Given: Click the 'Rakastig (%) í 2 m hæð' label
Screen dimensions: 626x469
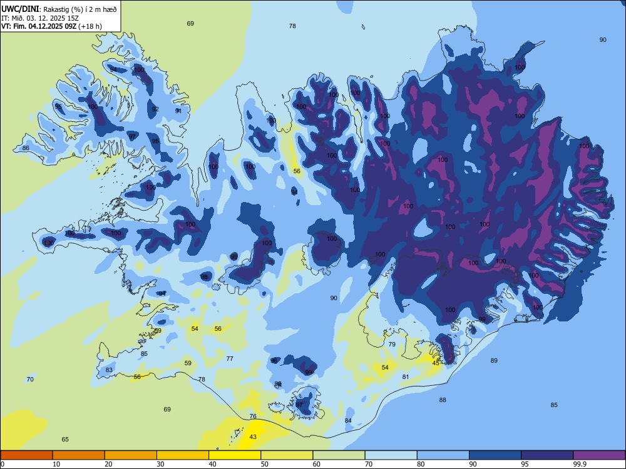Looking at the screenshot, I should [80, 9].
